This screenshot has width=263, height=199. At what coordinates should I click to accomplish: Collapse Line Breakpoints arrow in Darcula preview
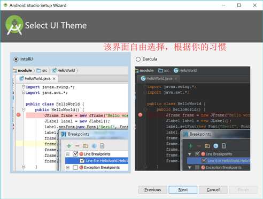(190, 154)
